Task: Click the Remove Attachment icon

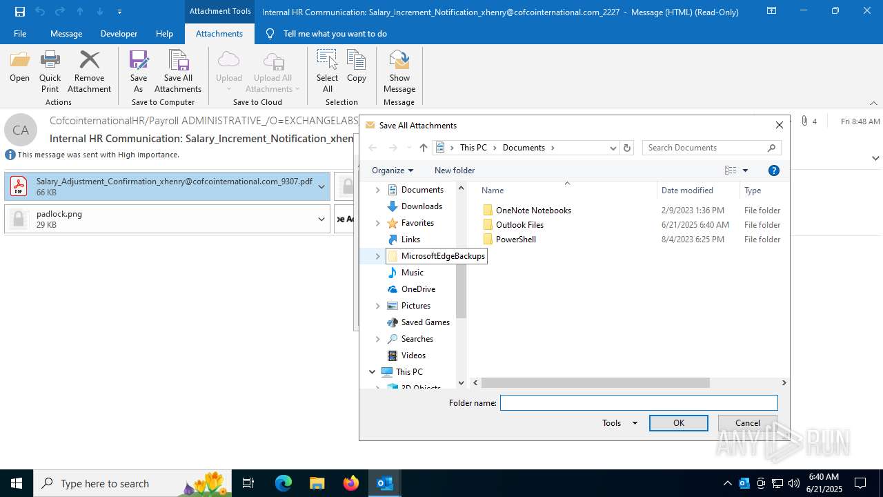Action: (90, 60)
